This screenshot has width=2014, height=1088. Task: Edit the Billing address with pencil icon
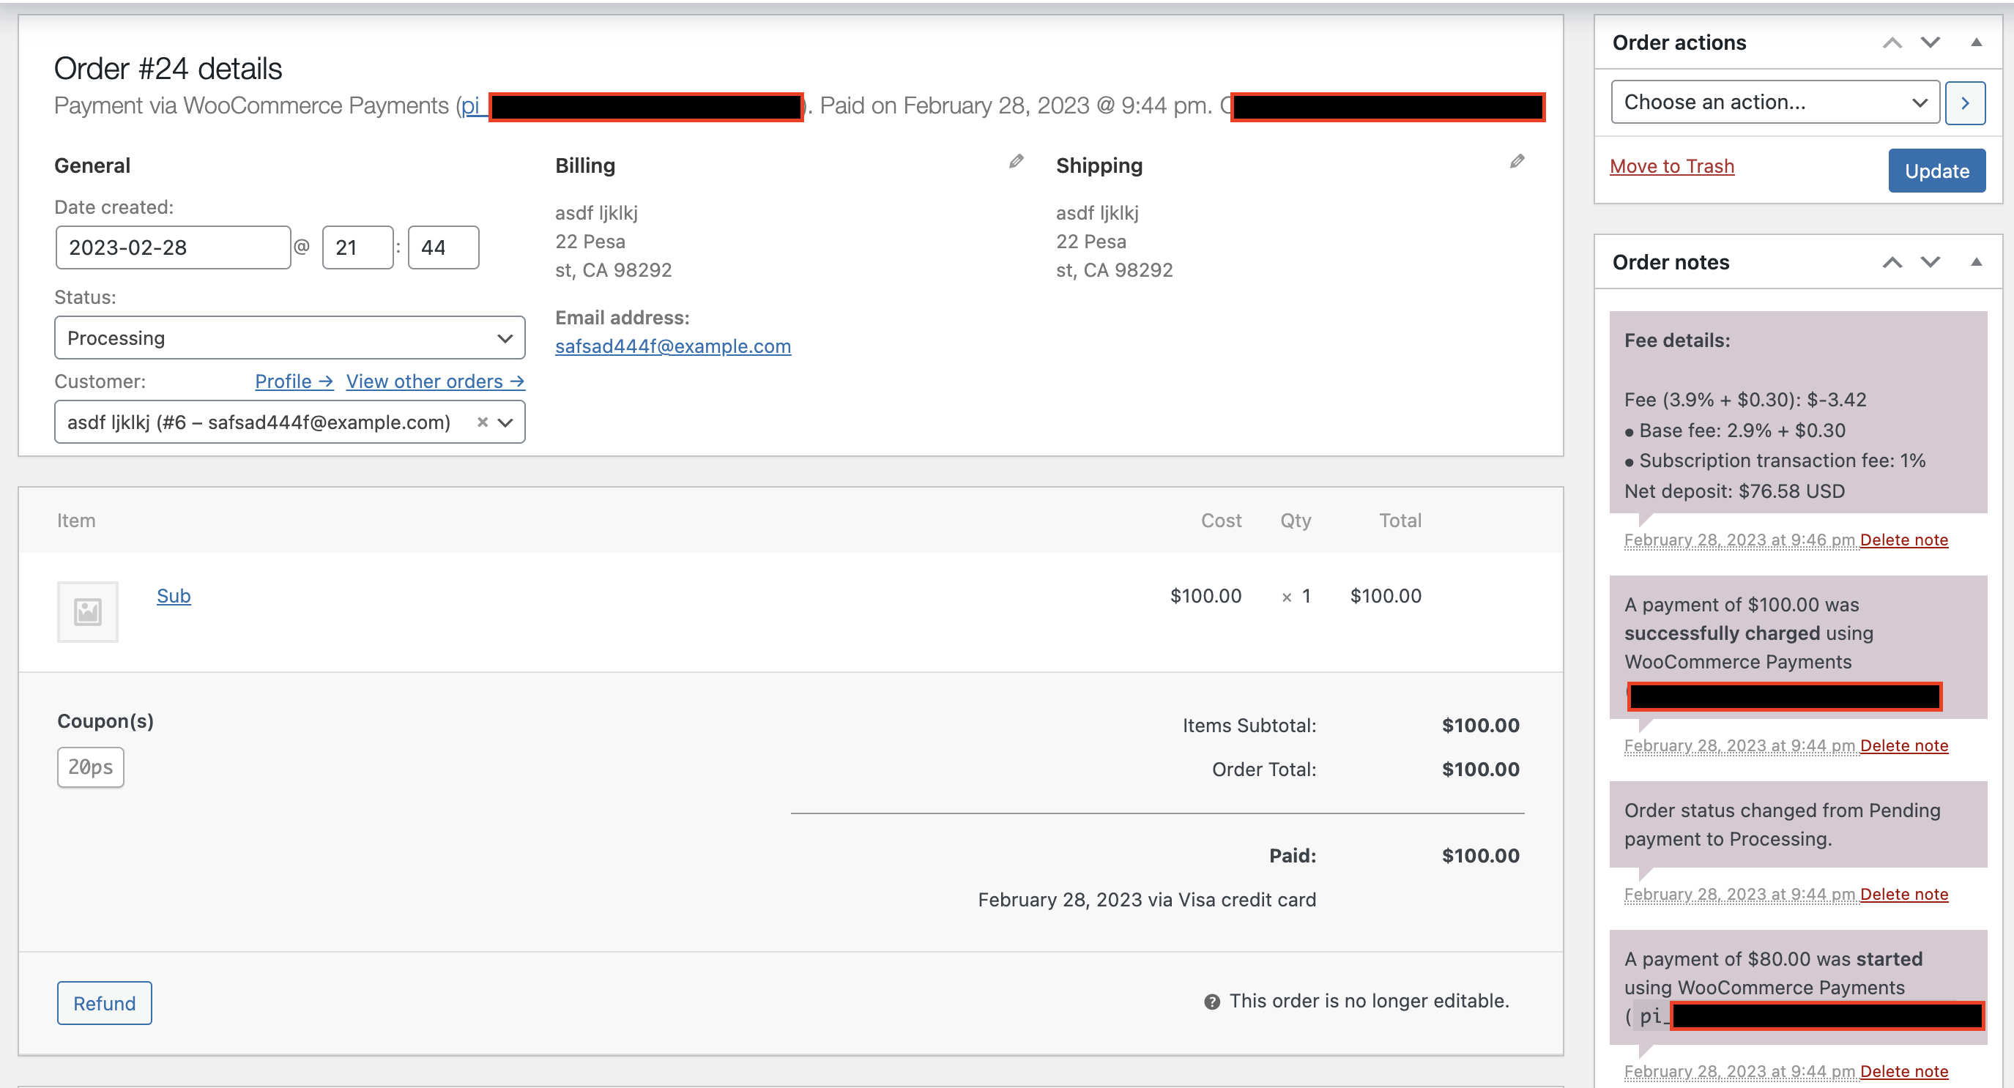1016,162
